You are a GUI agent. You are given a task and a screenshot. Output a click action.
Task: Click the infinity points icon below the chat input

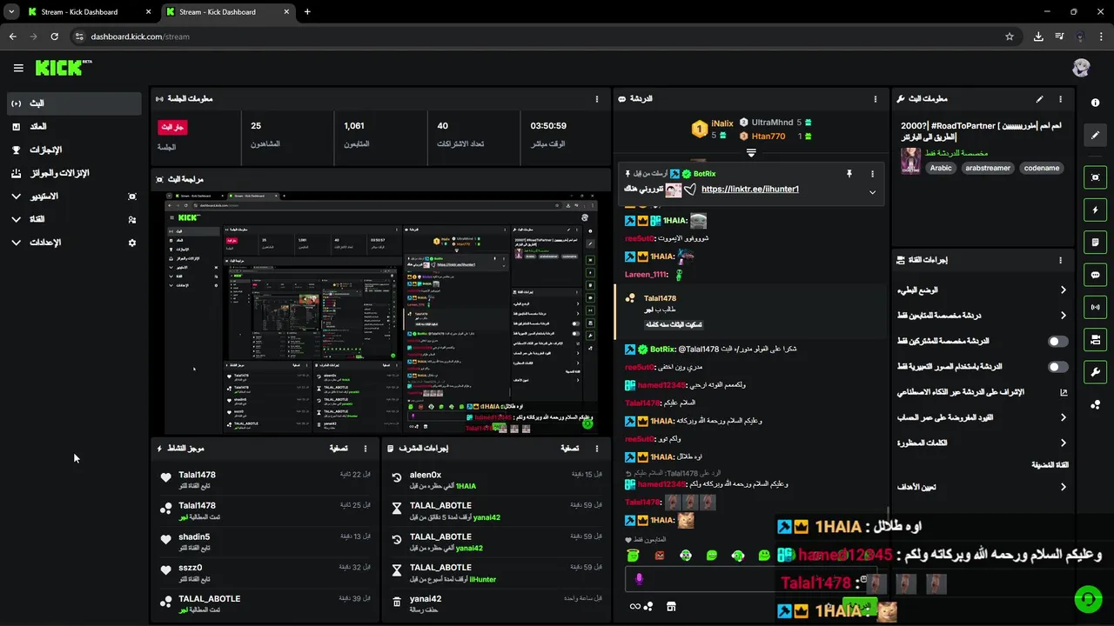641,606
